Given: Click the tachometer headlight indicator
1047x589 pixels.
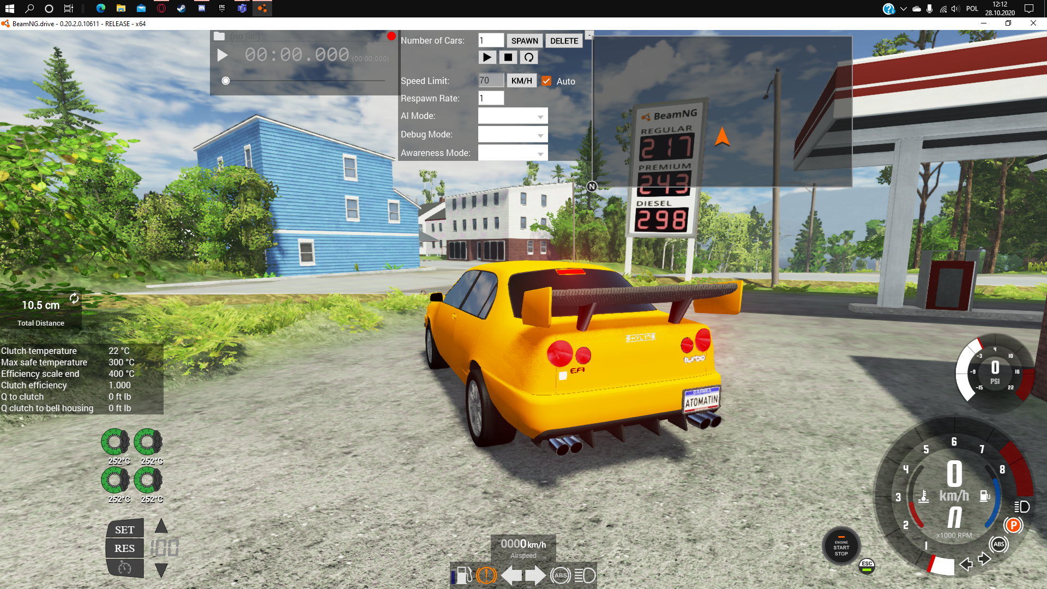Looking at the screenshot, I should (1022, 507).
